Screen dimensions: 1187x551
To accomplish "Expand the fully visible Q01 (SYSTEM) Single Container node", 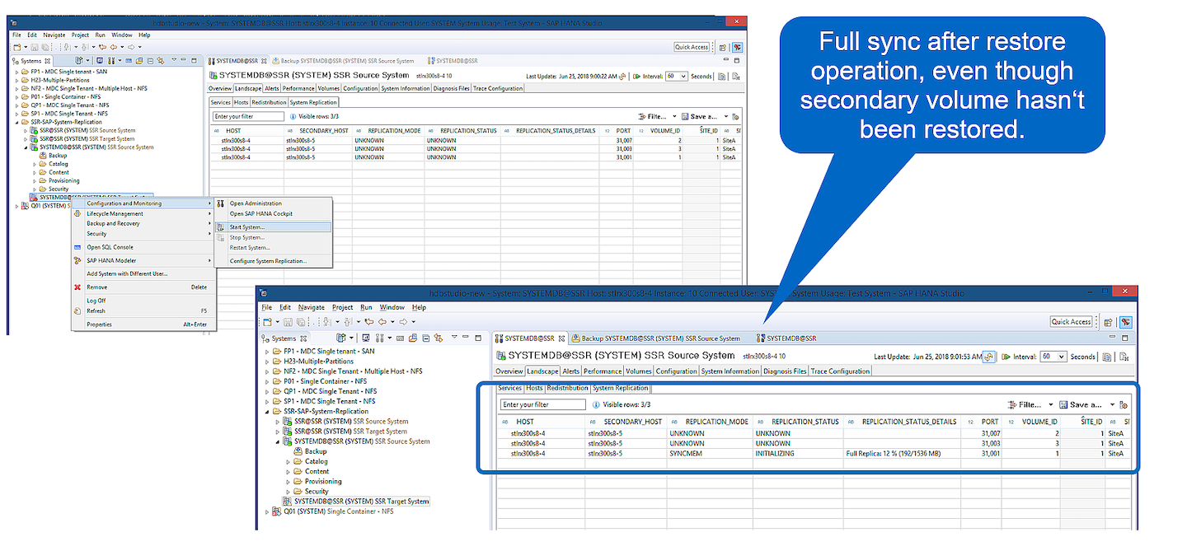I will coord(266,511).
